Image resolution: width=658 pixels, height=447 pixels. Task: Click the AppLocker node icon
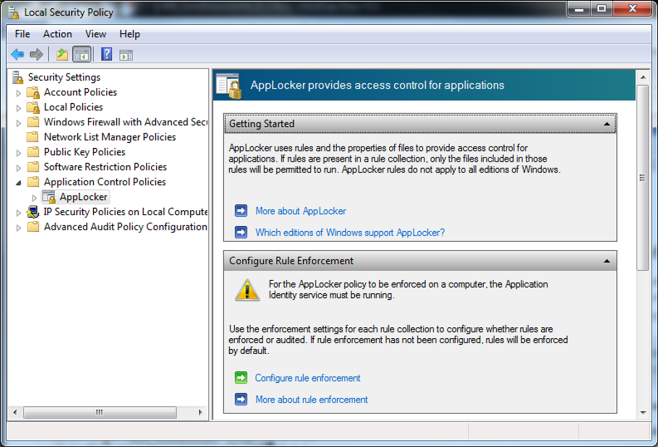[49, 197]
